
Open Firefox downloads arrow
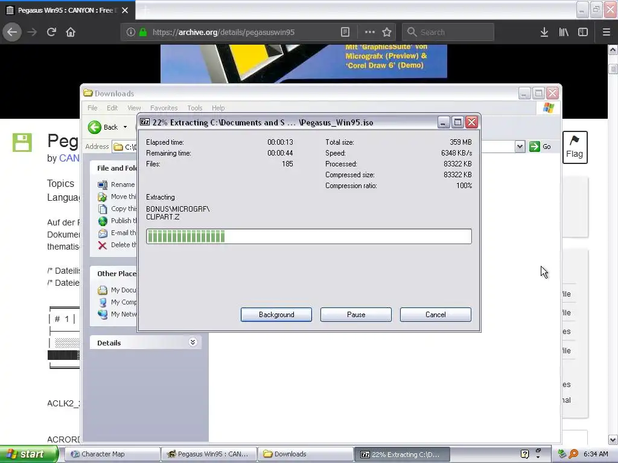544,33
